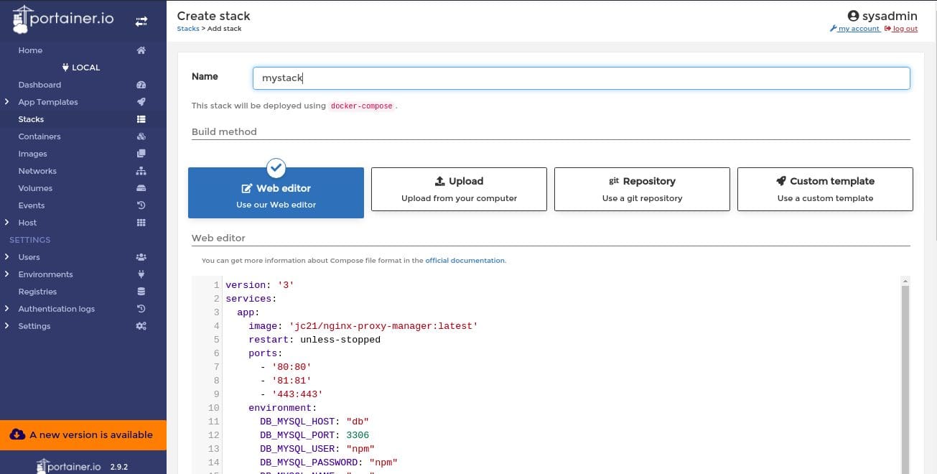This screenshot has height=474, width=937.
Task: Click the Networks sitemap icon
Action: [x=141, y=171]
